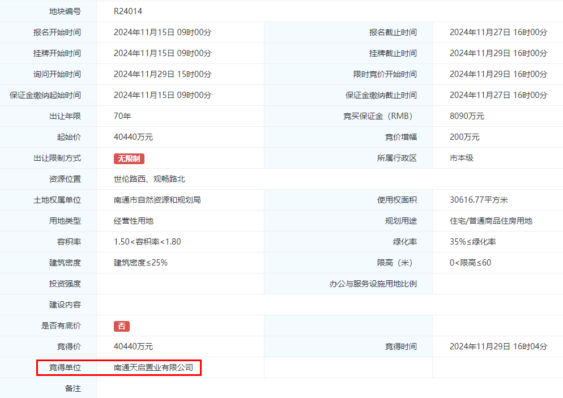Select 住宅/普通商品住房用地 value
The height and width of the screenshot is (398, 563).
coord(491,221)
